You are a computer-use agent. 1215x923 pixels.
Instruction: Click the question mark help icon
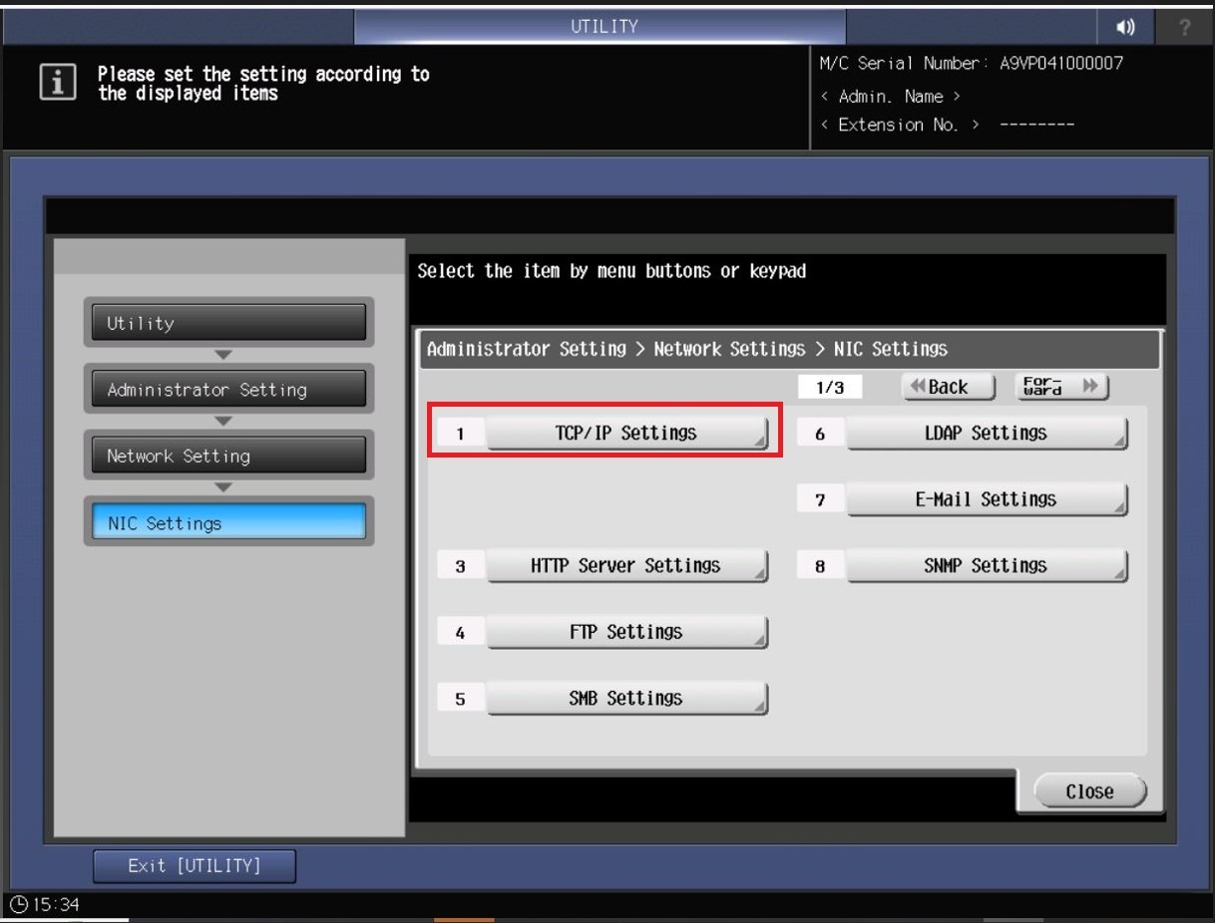tap(1185, 27)
